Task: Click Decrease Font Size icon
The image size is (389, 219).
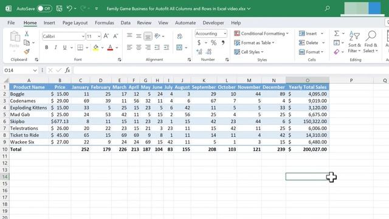Action: (115, 36)
